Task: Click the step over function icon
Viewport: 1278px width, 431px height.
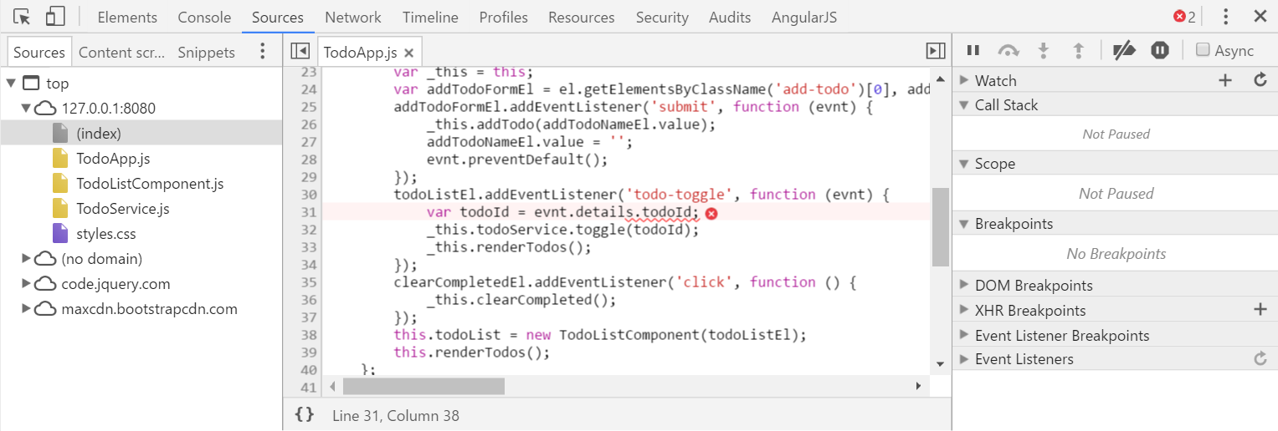Action: (1009, 51)
